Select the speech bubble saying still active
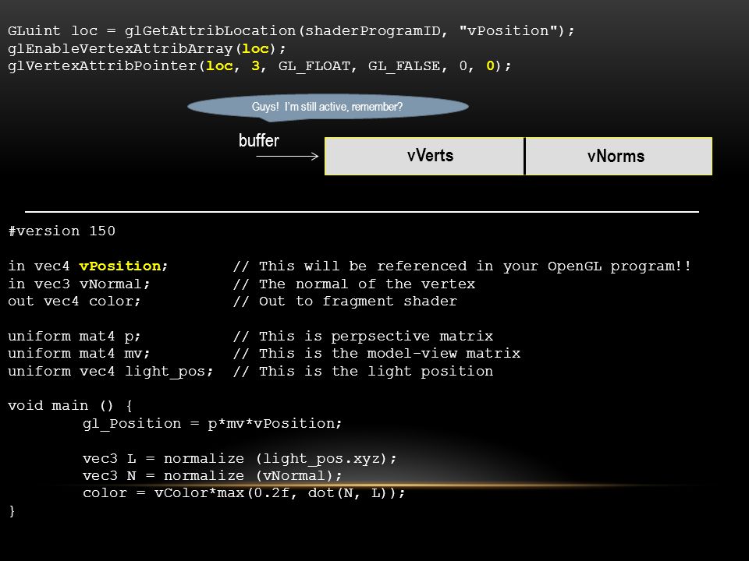This screenshot has height=561, width=749. pyautogui.click(x=328, y=107)
